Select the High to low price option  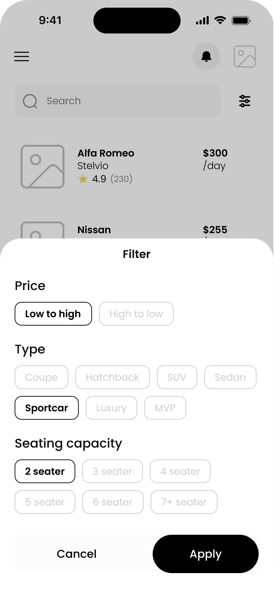click(x=136, y=314)
